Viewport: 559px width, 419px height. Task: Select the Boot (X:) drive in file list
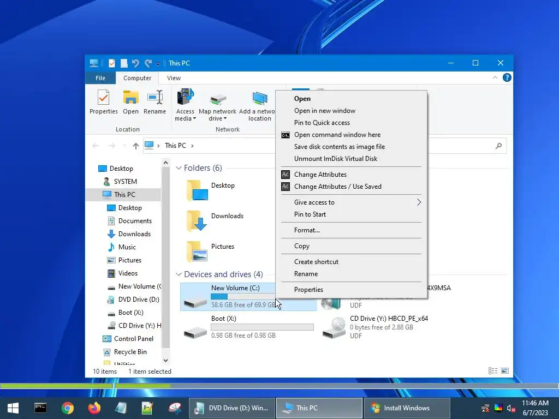[248, 327]
